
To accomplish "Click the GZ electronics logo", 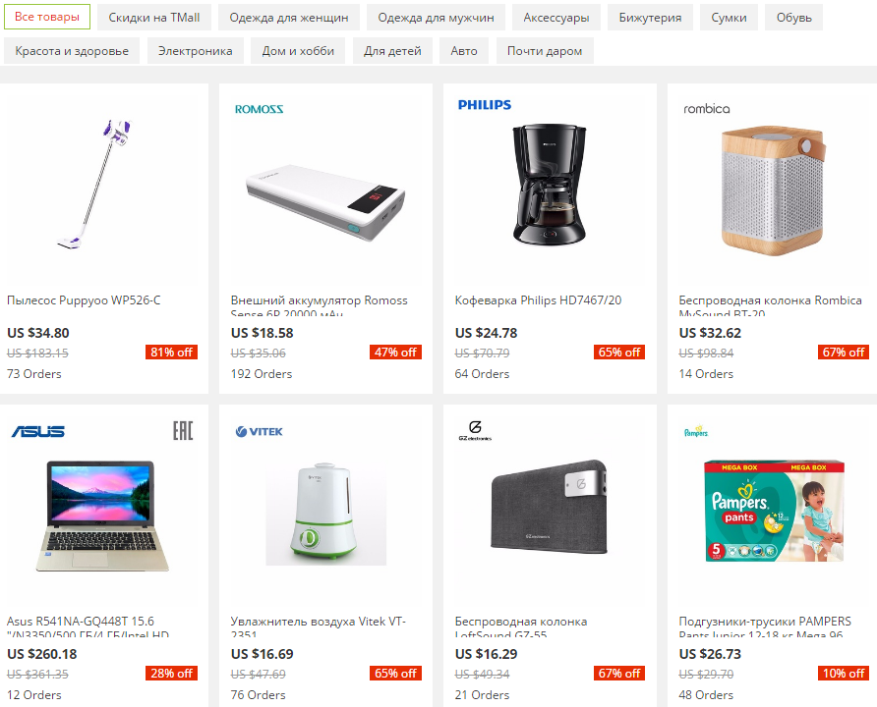I will point(475,431).
